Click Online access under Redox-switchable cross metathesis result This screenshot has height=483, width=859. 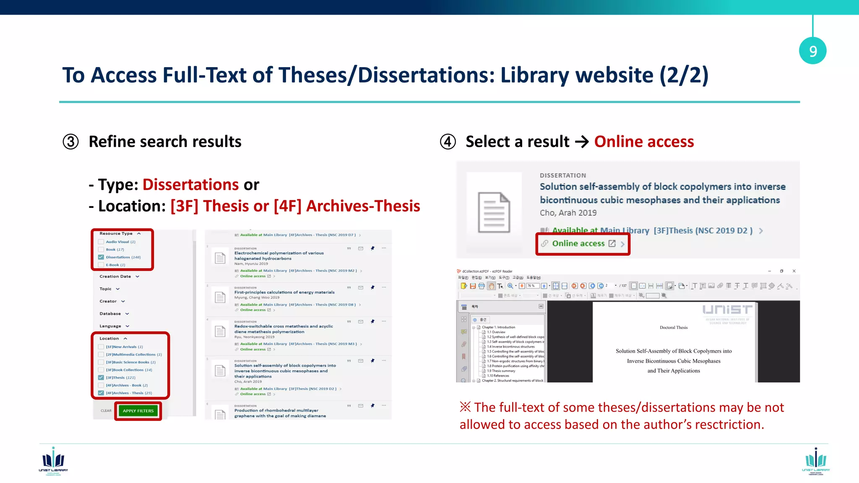tap(253, 349)
